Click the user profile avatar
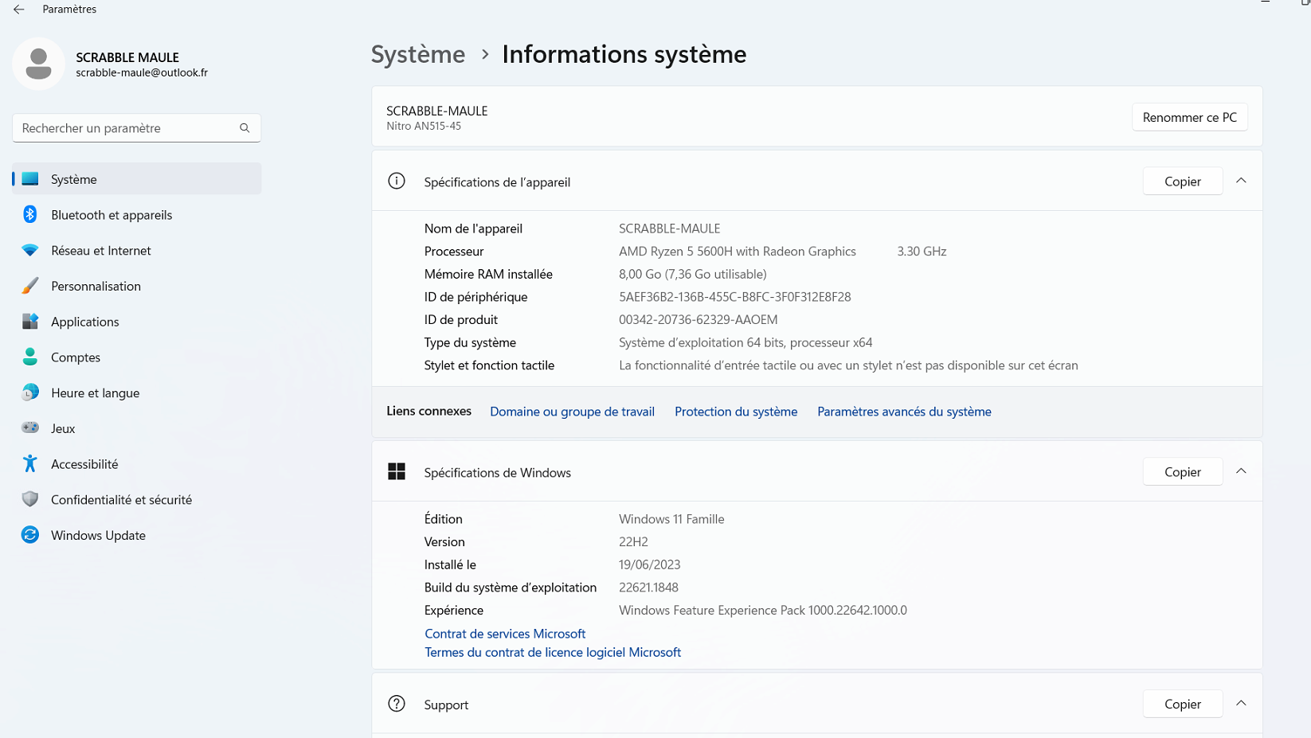1311x738 pixels. point(38,64)
